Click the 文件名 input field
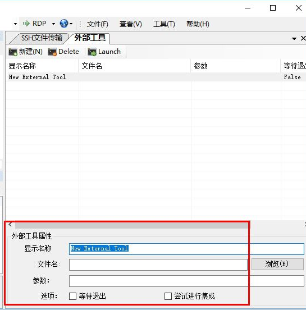 [158, 265]
